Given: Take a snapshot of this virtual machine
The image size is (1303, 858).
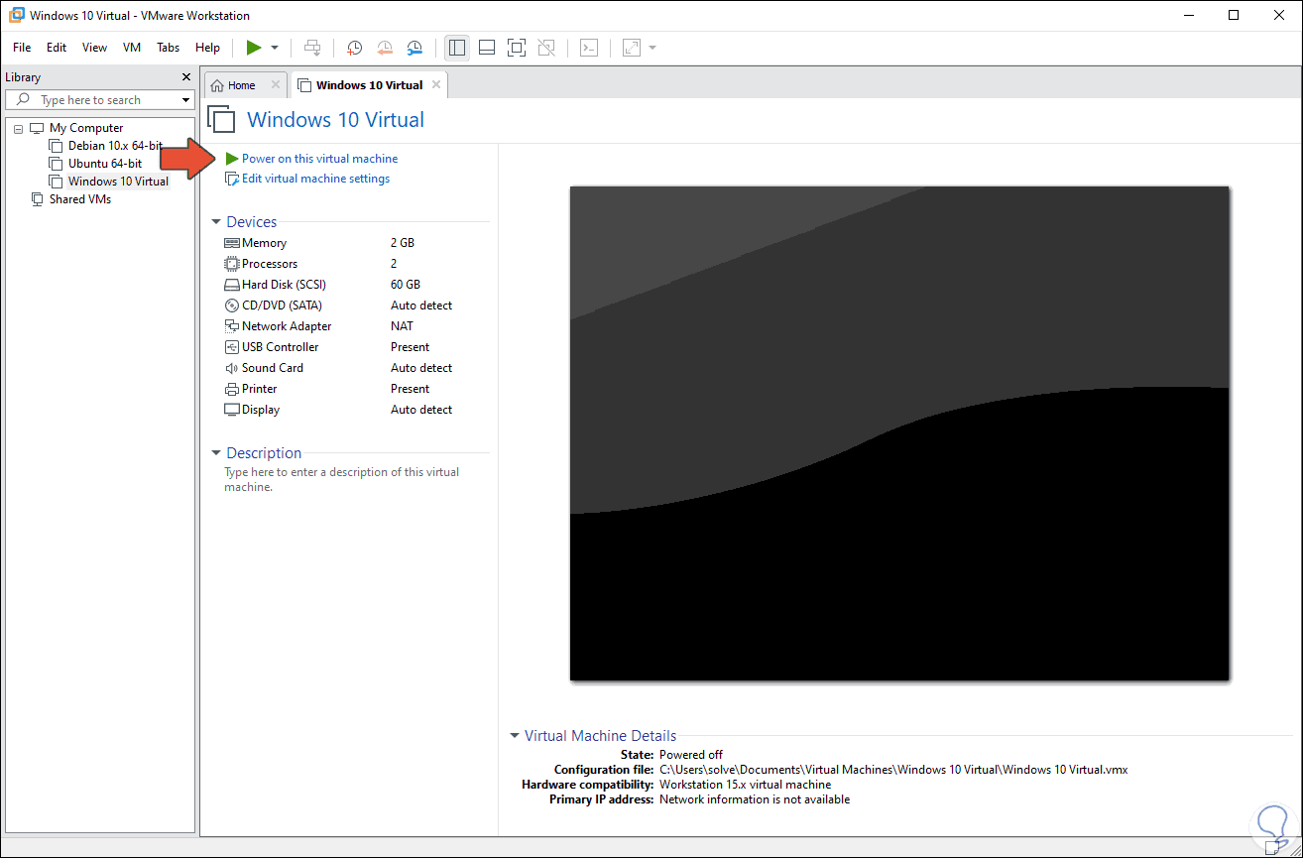Looking at the screenshot, I should click(x=355, y=48).
